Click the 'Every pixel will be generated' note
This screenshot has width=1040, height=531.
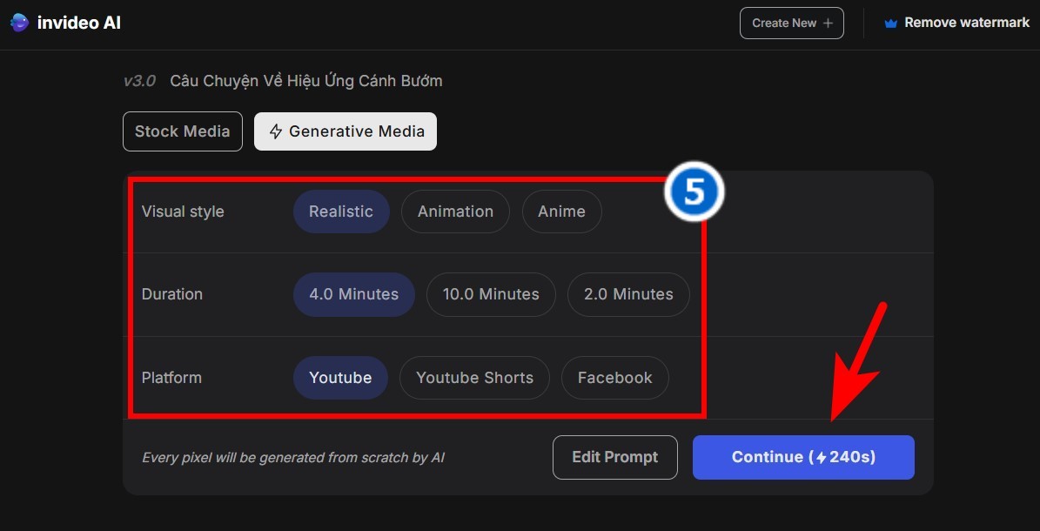(x=293, y=457)
